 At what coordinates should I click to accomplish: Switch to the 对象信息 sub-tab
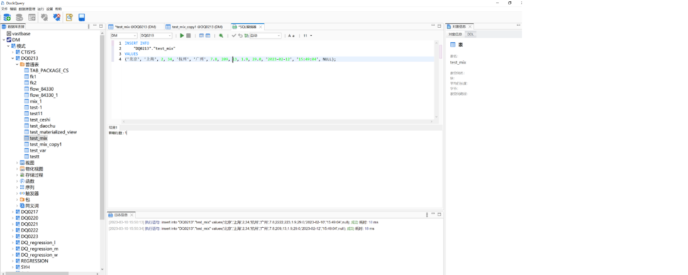tap(455, 34)
